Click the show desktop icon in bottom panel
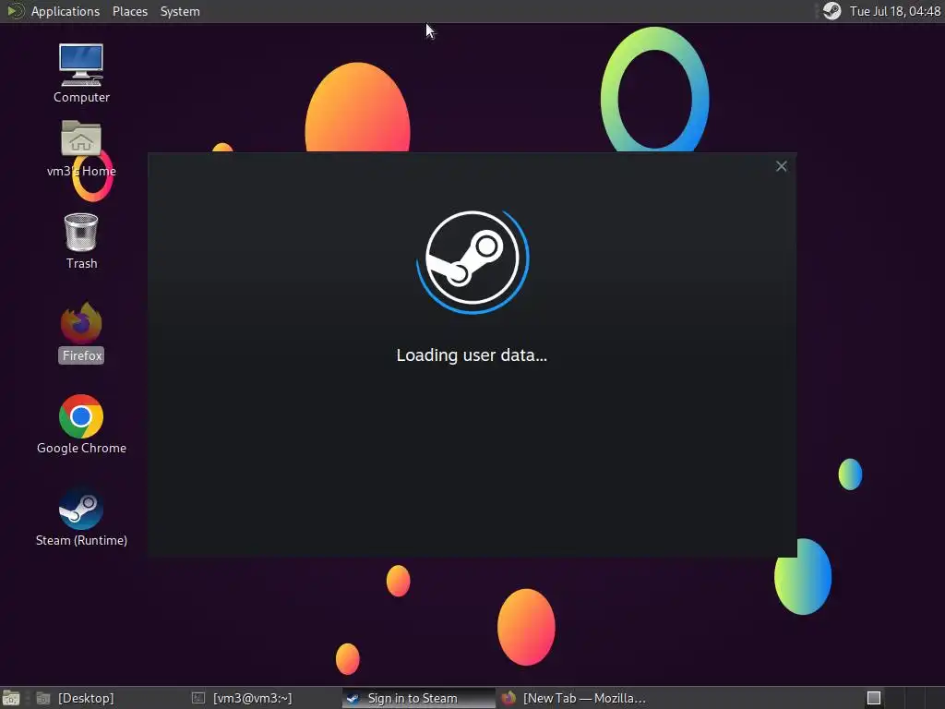Viewport: 945px width, 709px height. point(11,698)
